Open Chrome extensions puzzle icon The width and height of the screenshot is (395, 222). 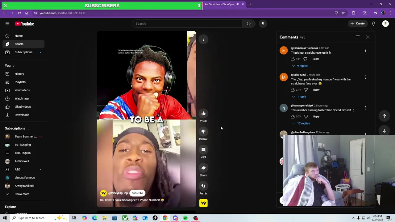tap(354, 13)
